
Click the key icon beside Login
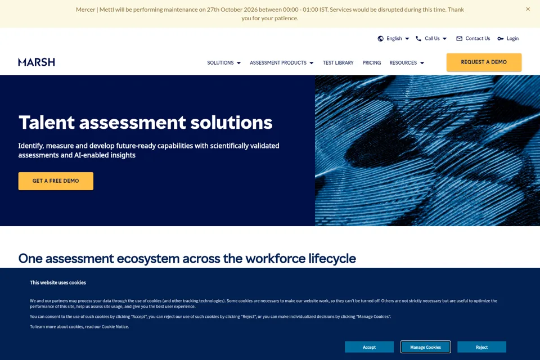click(x=501, y=39)
